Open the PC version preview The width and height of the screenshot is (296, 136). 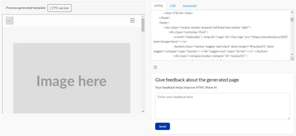tap(60, 8)
